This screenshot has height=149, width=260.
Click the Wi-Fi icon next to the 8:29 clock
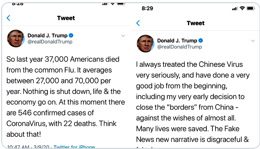(x=242, y=8)
